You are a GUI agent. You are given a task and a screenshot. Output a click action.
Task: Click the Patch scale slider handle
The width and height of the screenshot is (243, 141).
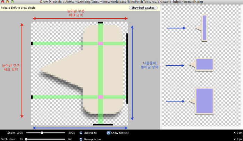[26, 139]
